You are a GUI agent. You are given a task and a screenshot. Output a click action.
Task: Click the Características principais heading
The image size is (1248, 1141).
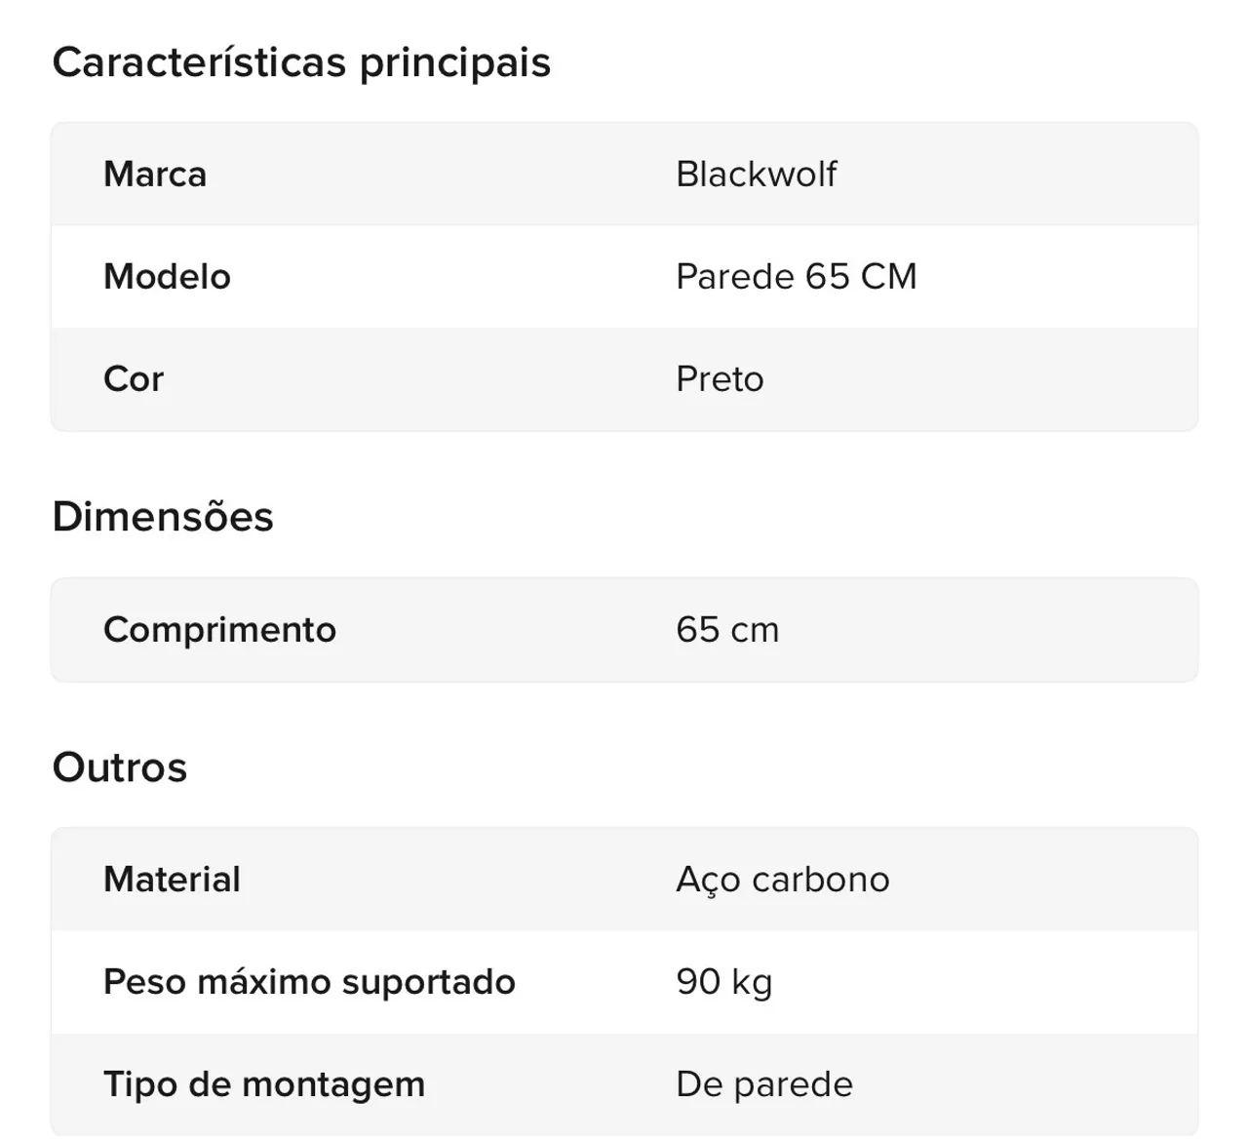301,62
